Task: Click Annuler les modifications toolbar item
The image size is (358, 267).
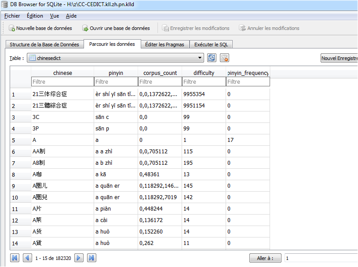Action: (269, 28)
